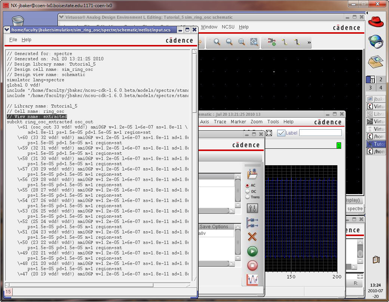
Task: Click the Zoom Out magnifier icon
Action: (229, 42)
